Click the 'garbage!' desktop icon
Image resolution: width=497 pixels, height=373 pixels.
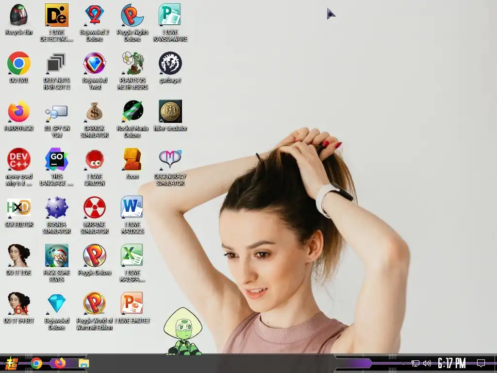(170, 63)
